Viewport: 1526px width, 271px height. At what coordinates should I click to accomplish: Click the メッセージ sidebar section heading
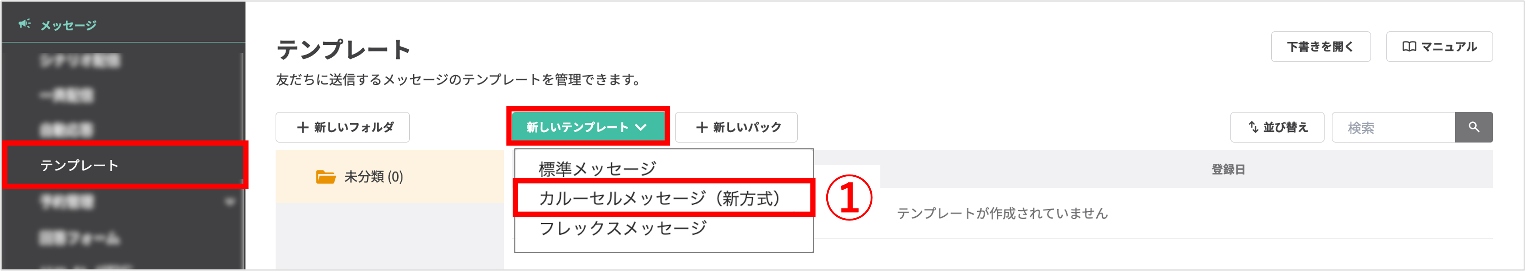pos(68,25)
